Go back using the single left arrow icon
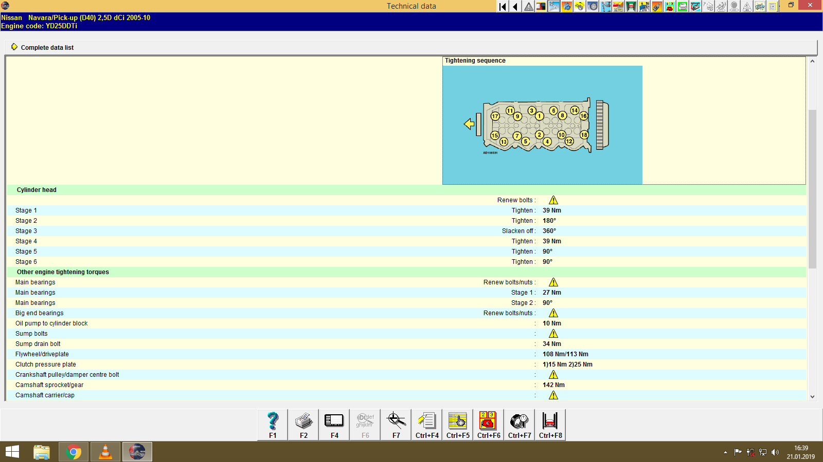Image resolution: width=823 pixels, height=462 pixels. 515,7
